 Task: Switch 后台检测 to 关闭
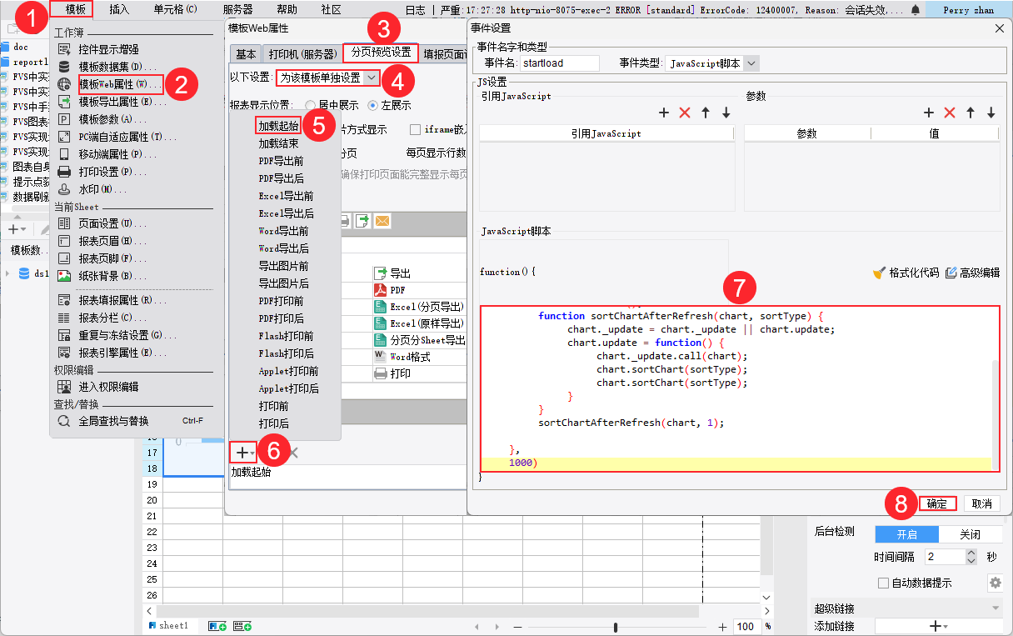970,534
